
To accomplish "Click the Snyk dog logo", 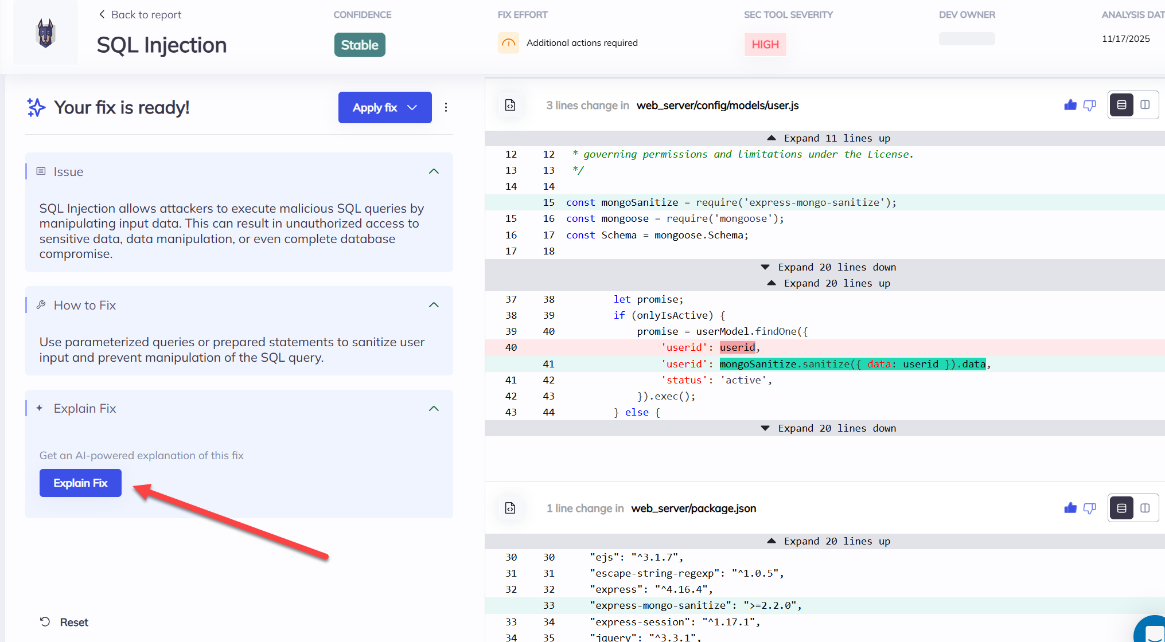I will coord(45,33).
